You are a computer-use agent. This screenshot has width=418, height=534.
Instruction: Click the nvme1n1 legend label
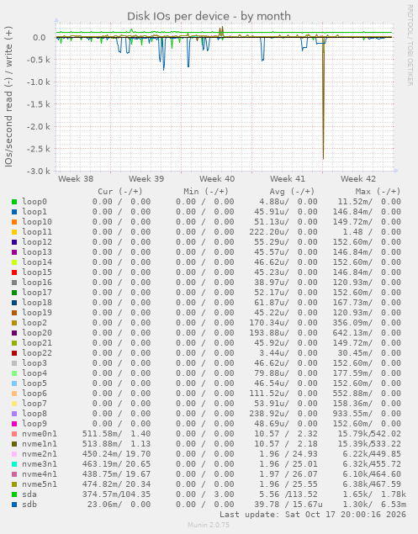coord(40,444)
